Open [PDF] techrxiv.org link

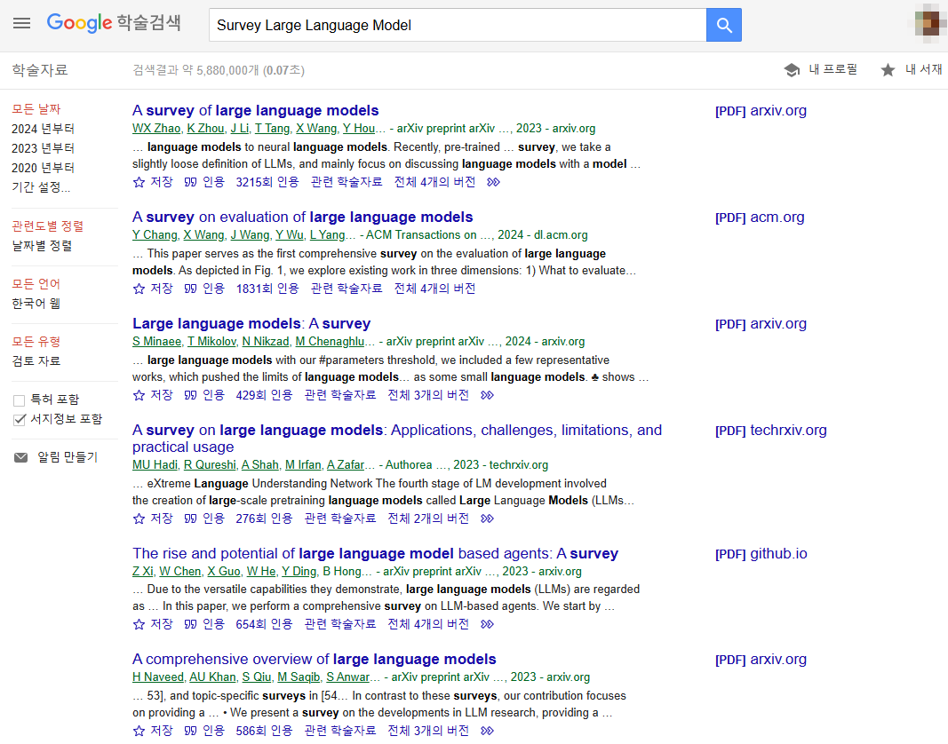(x=771, y=431)
